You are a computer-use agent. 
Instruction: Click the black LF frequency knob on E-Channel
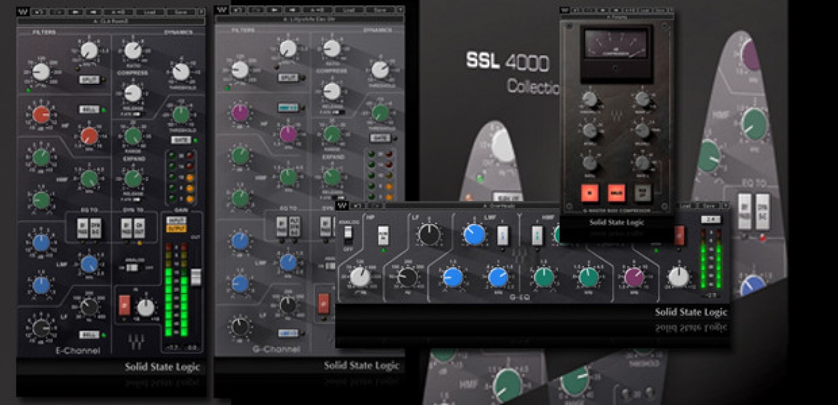90,306
